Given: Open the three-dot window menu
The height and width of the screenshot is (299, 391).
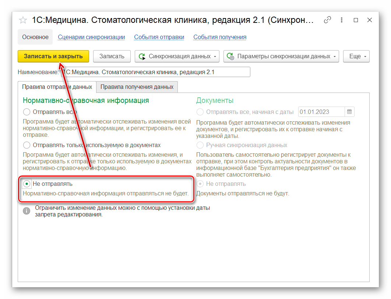Looking at the screenshot, I should click(x=342, y=20).
